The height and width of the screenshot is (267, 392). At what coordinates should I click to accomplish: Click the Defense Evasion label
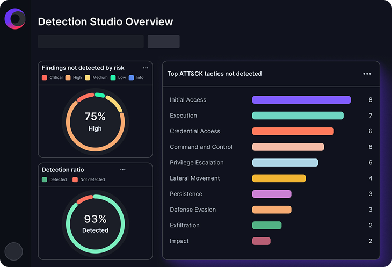tap(193, 210)
